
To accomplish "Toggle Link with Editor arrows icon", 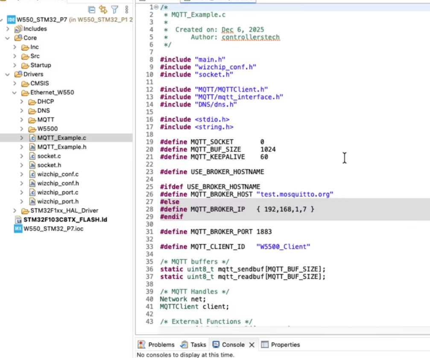I will pyautogui.click(x=103, y=9).
